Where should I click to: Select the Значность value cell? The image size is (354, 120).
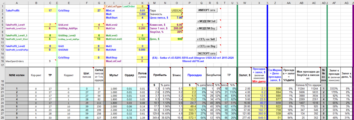tap(176, 14)
